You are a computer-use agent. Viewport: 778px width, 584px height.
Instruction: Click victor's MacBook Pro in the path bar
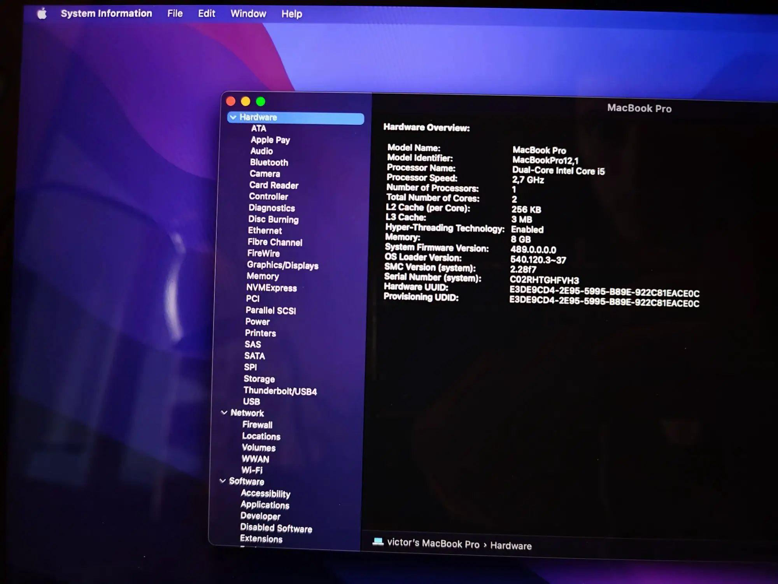coord(433,543)
